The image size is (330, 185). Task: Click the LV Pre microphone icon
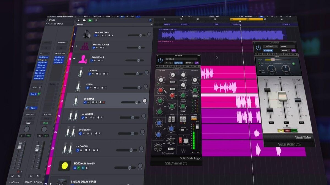[x=78, y=86]
